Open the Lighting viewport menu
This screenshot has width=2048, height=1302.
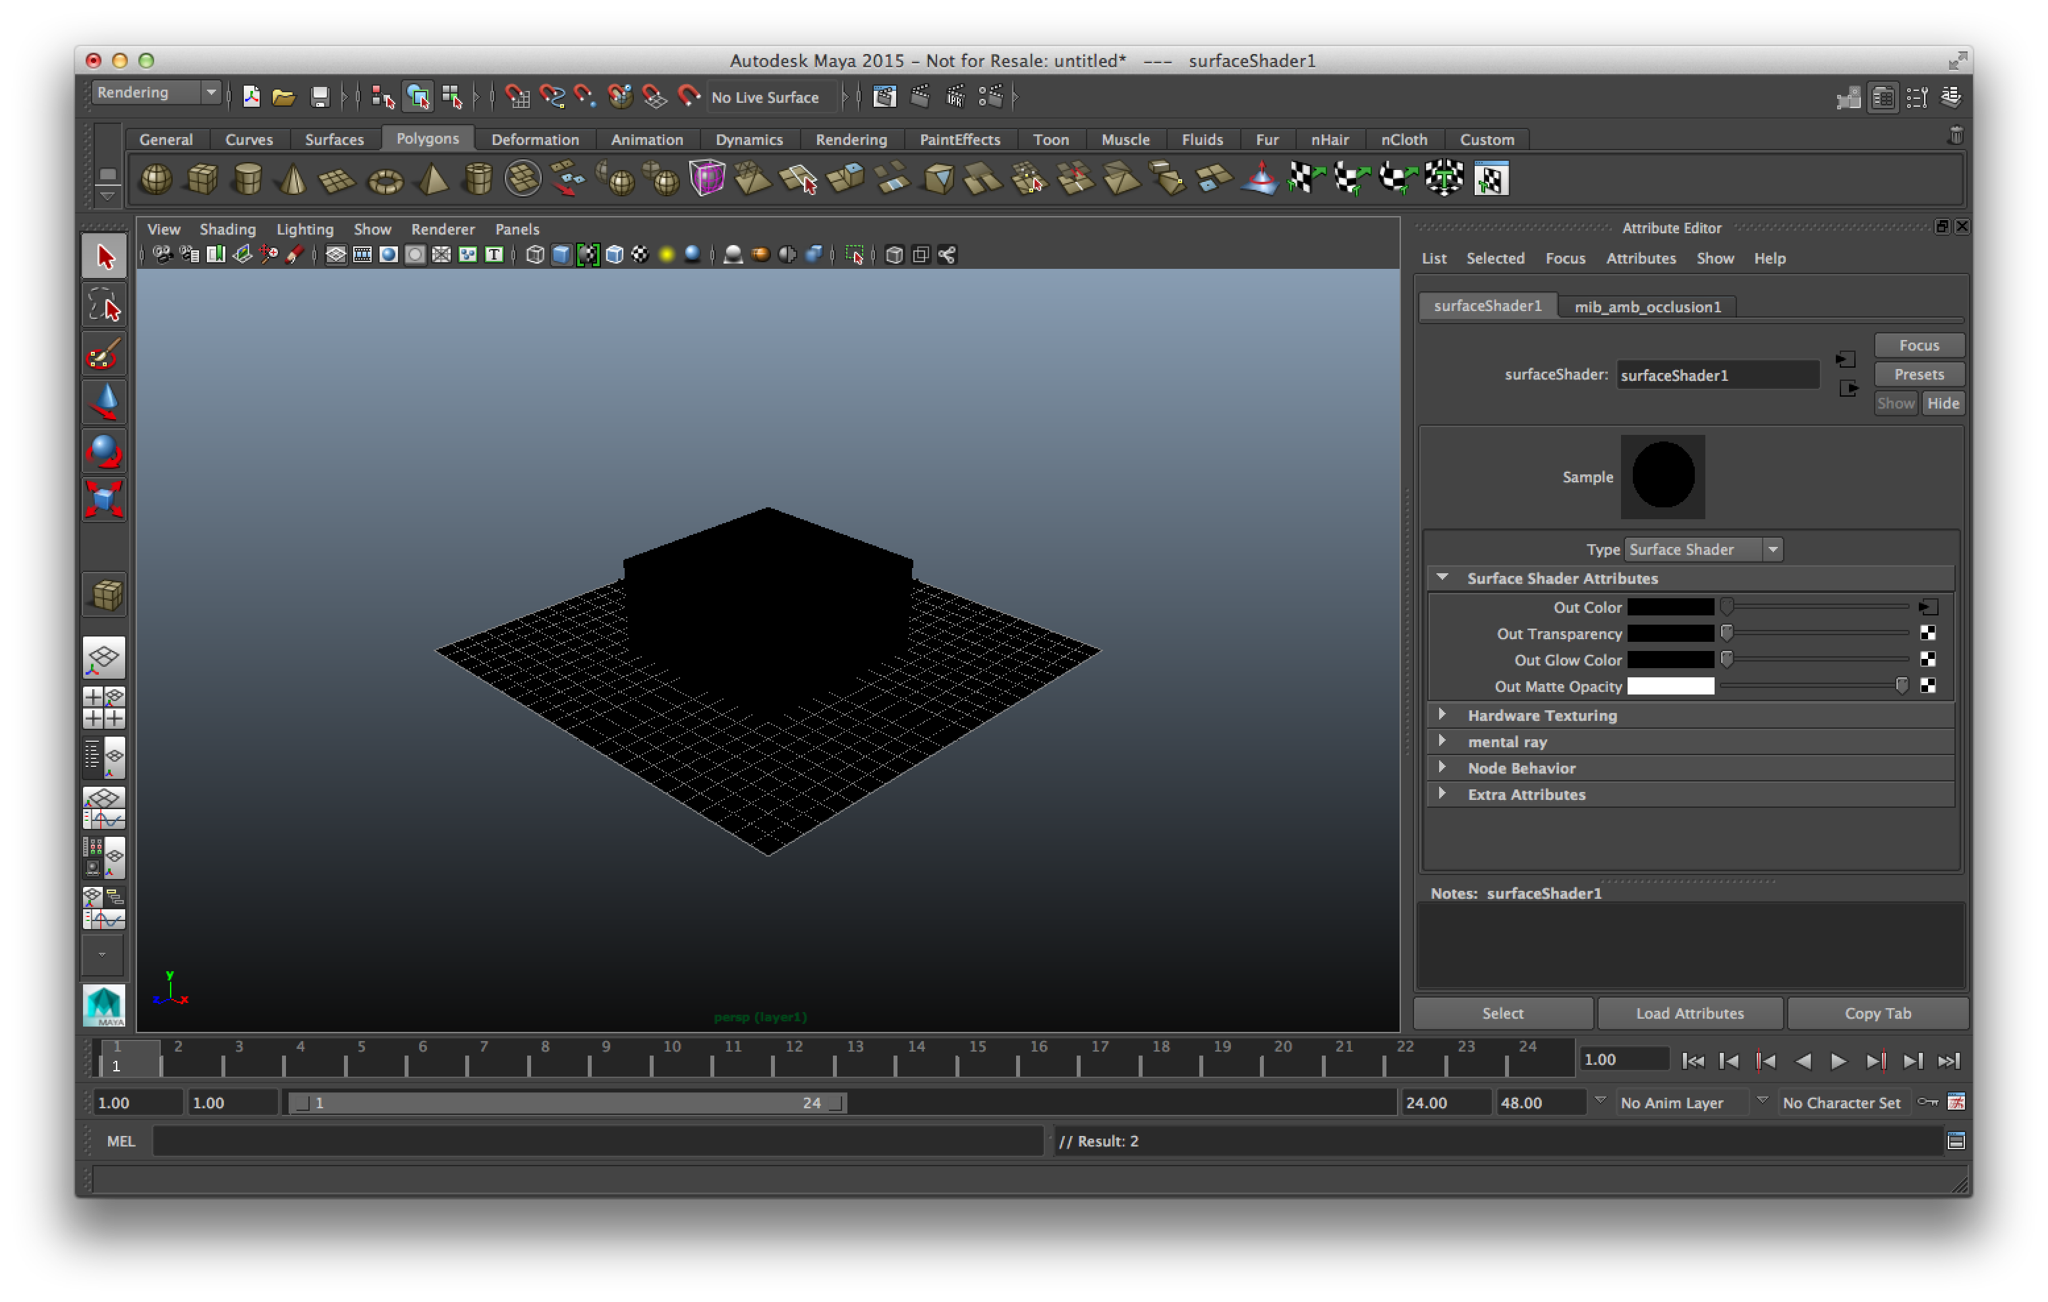304,229
